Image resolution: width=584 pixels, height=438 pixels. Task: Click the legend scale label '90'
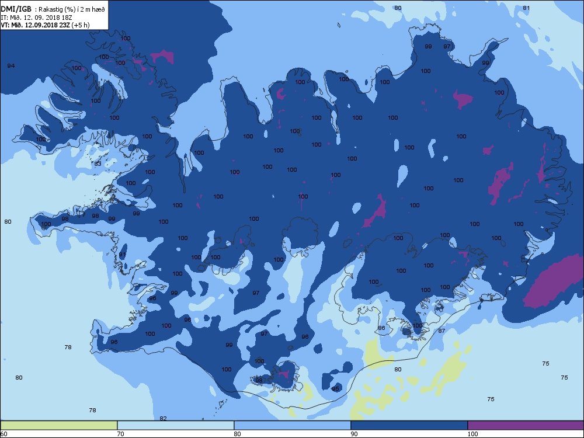click(354, 433)
